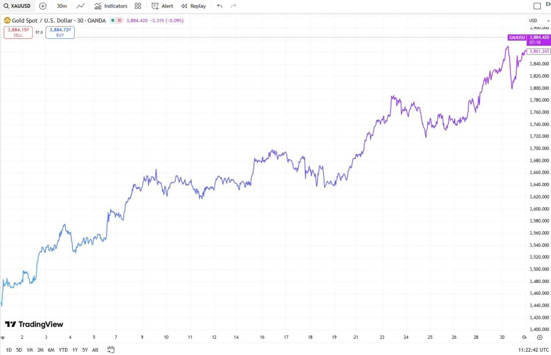Click the undo arrow icon
551x355 pixels.
(220, 6)
